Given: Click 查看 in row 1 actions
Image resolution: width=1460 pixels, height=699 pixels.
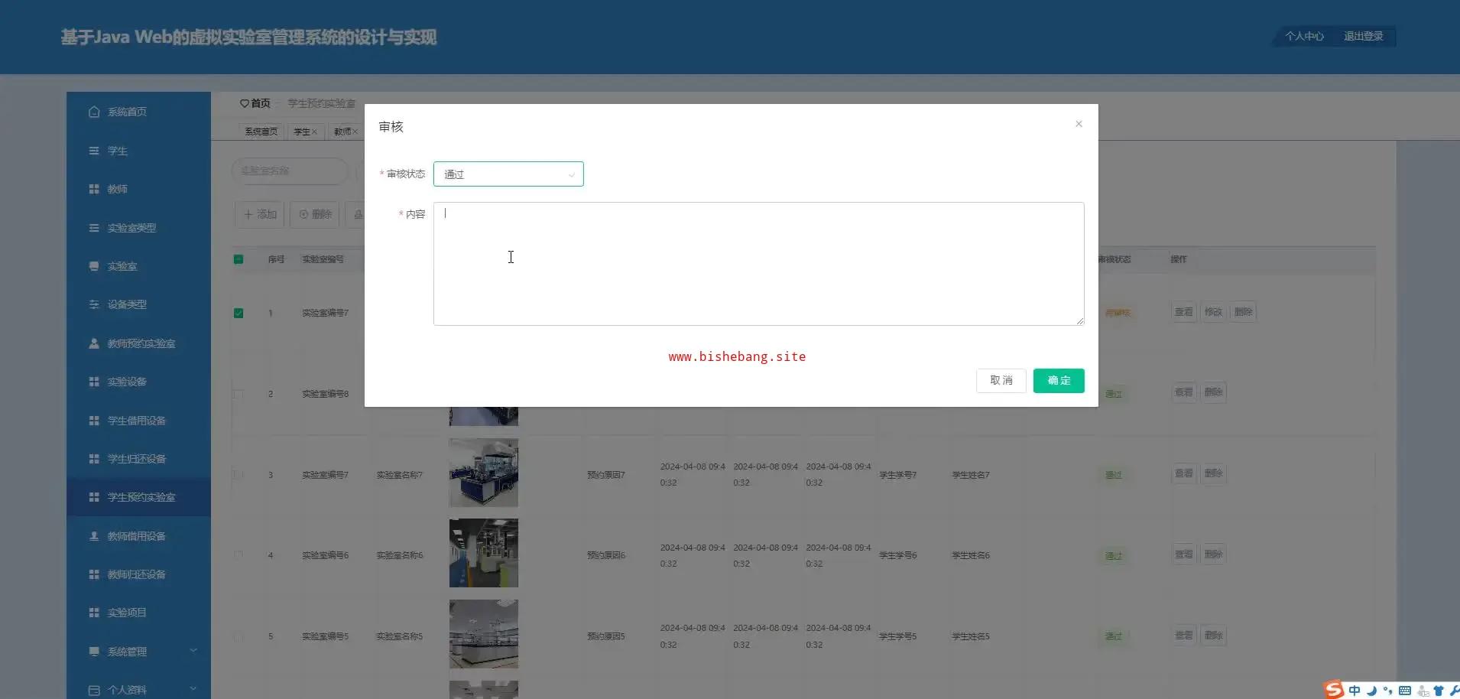Looking at the screenshot, I should (x=1184, y=312).
